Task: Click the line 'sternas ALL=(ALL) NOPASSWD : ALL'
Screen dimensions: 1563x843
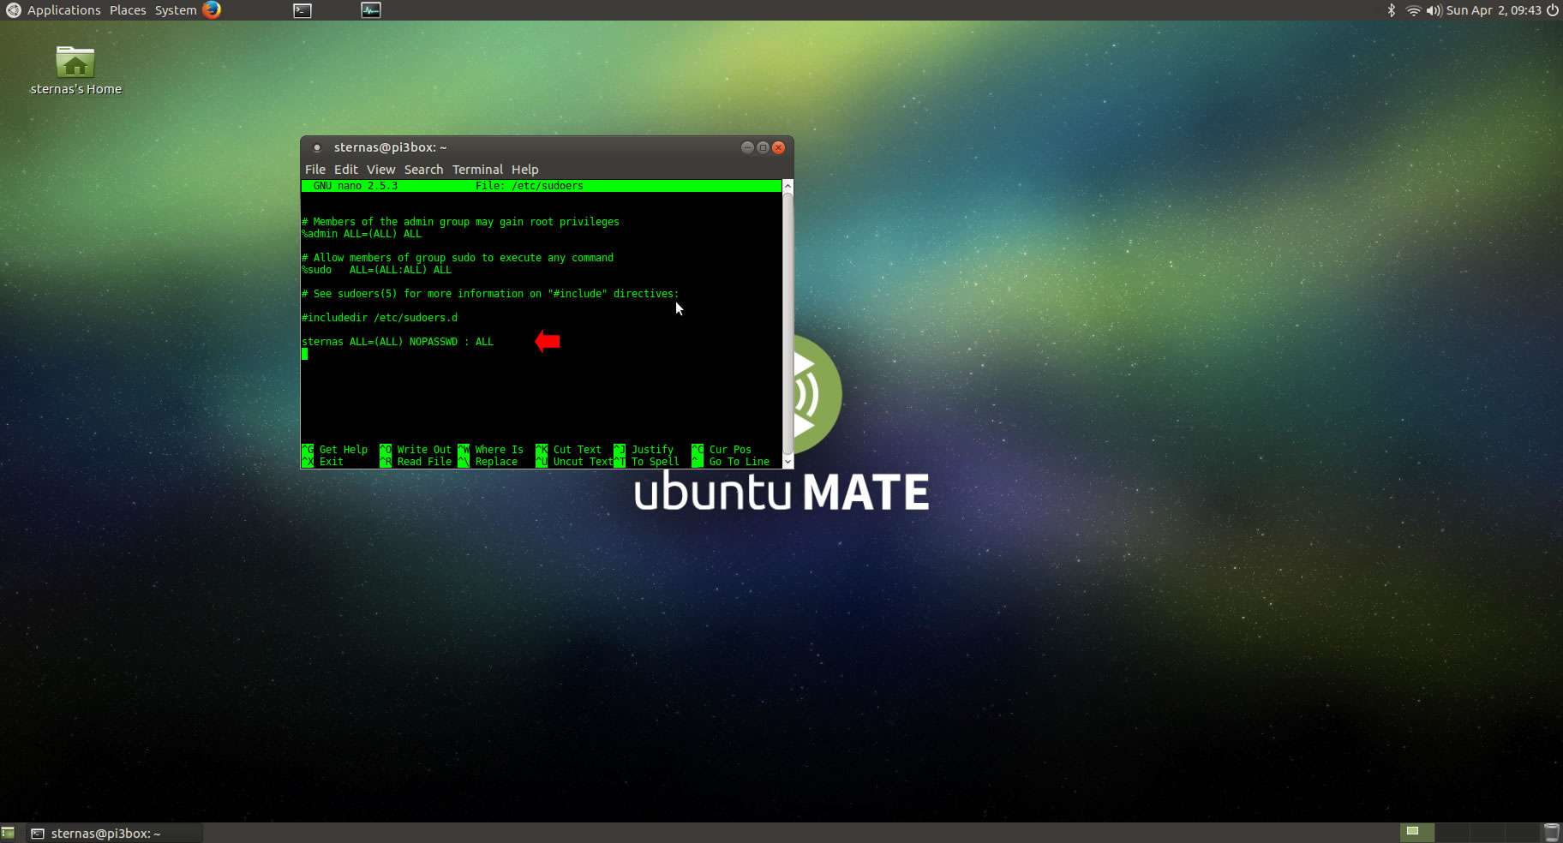Action: pyautogui.click(x=398, y=342)
